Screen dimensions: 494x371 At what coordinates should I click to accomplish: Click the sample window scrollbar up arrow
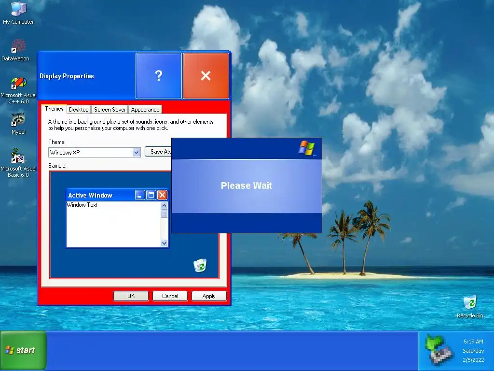[x=164, y=205]
